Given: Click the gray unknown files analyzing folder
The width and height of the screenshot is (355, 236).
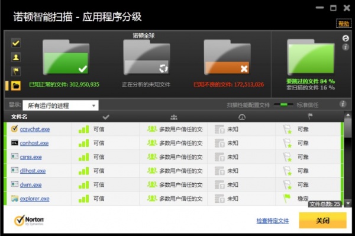Looking at the screenshot, I should [x=147, y=57].
